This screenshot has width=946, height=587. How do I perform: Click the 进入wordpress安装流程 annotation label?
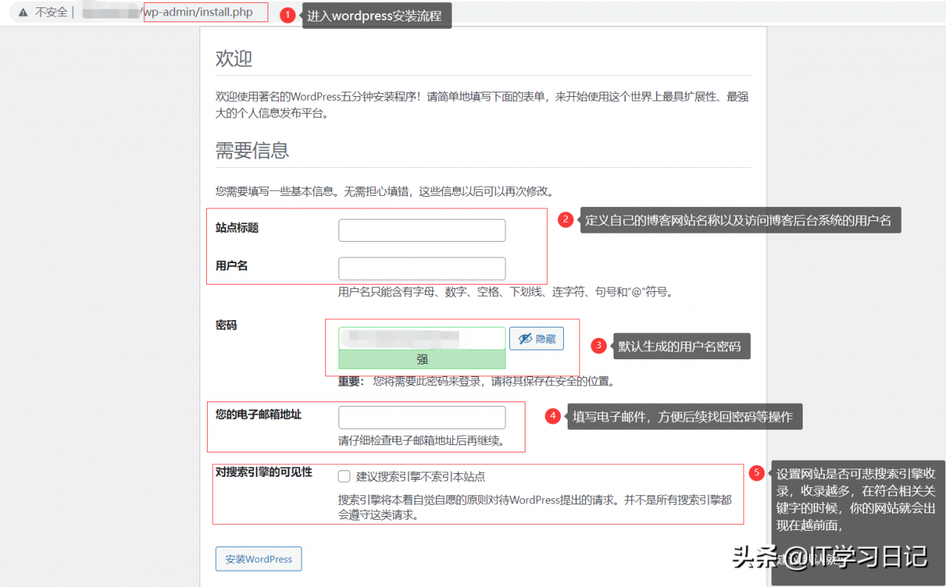coord(377,15)
